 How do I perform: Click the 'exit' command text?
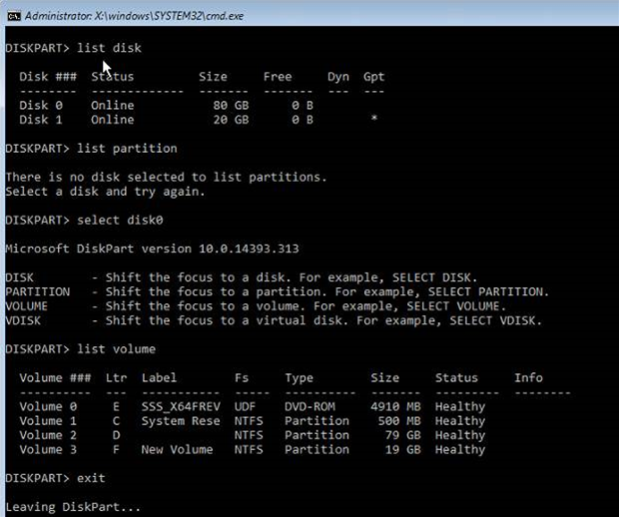(91, 478)
